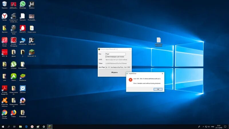Screen dimensions: 229x129
Task: Close the Minecraft launcher window
Action: (130, 49)
